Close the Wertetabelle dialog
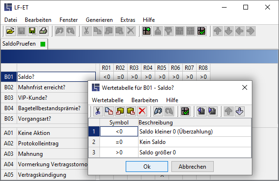The width and height of the screenshot is (279, 181). click(245, 87)
